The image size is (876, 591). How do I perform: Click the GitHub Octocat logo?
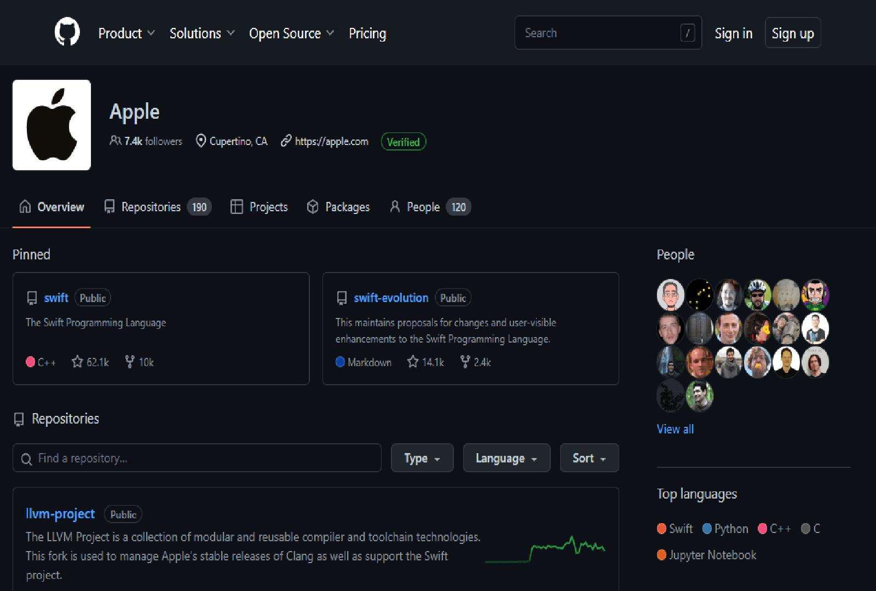pos(67,32)
